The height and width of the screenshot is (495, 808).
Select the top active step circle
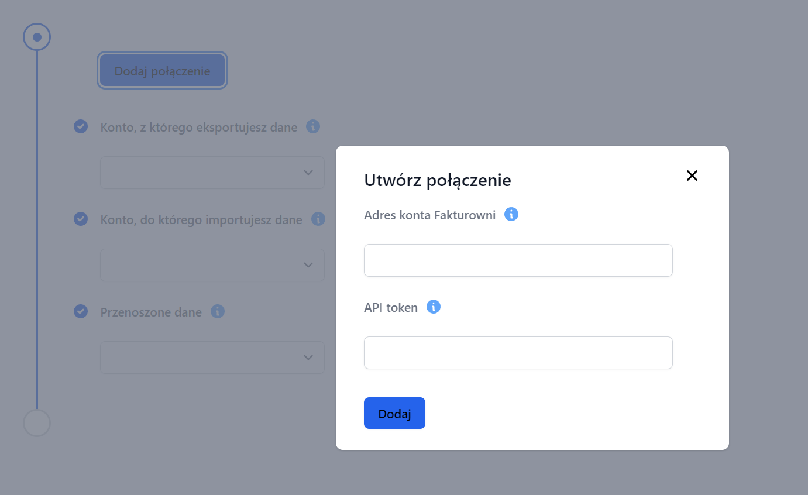coord(37,37)
